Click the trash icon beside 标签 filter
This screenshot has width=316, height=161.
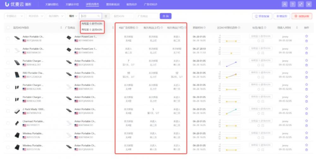(x=106, y=16)
